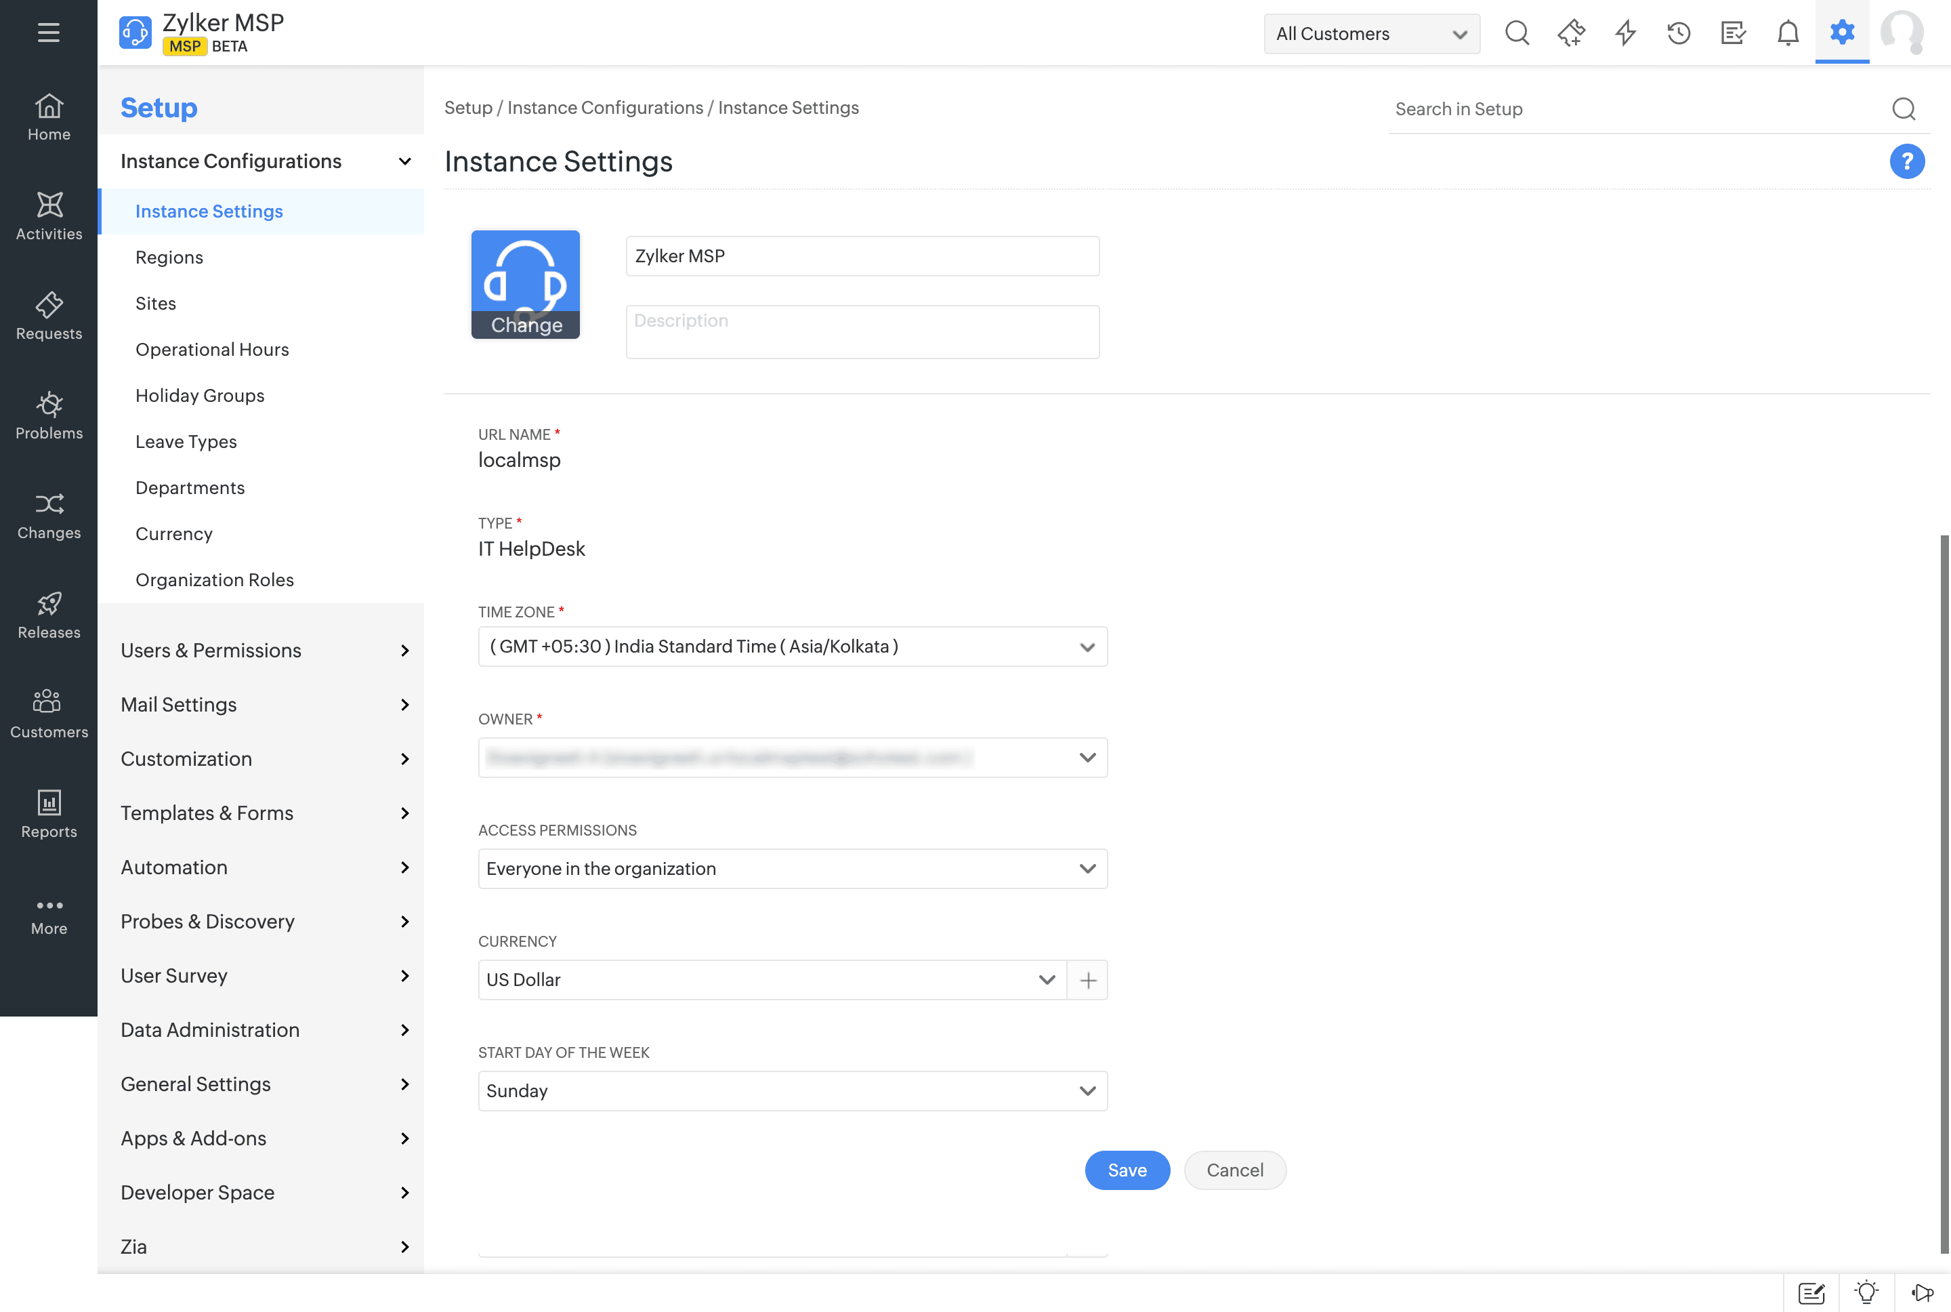
Task: Open the Start Day of the Week dropdown
Action: click(792, 1091)
